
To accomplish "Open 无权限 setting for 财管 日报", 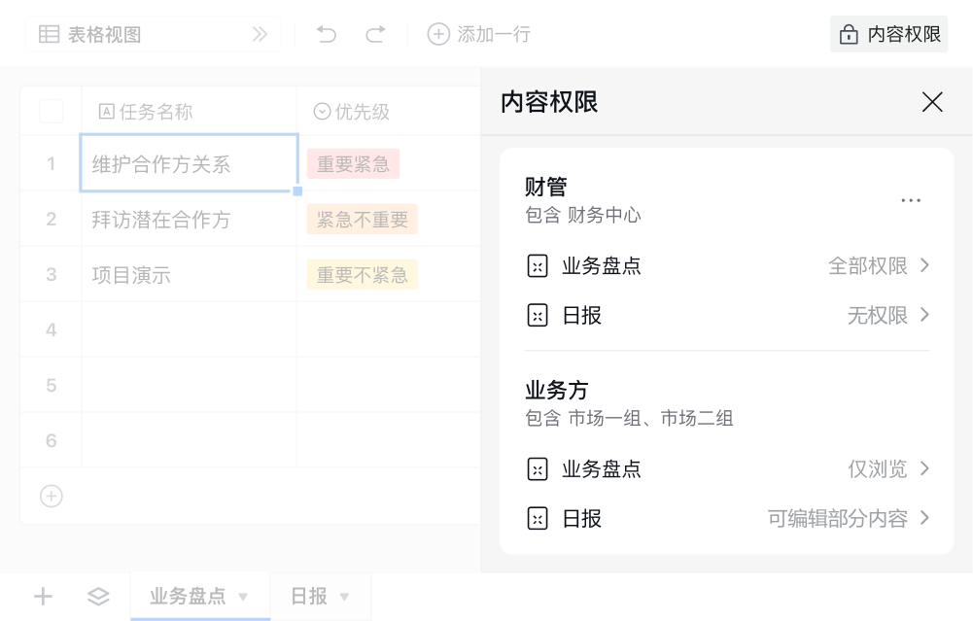I will [888, 316].
